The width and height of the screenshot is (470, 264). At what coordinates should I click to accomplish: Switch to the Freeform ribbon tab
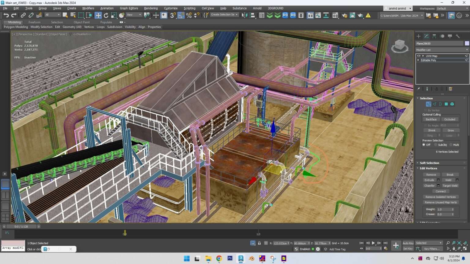coord(34,22)
